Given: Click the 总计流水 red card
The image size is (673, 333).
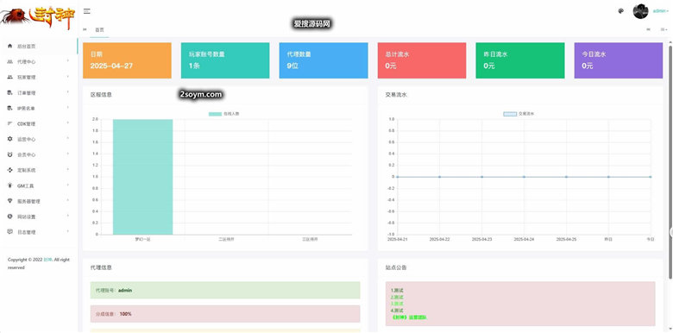Looking at the screenshot, I should (422, 60).
